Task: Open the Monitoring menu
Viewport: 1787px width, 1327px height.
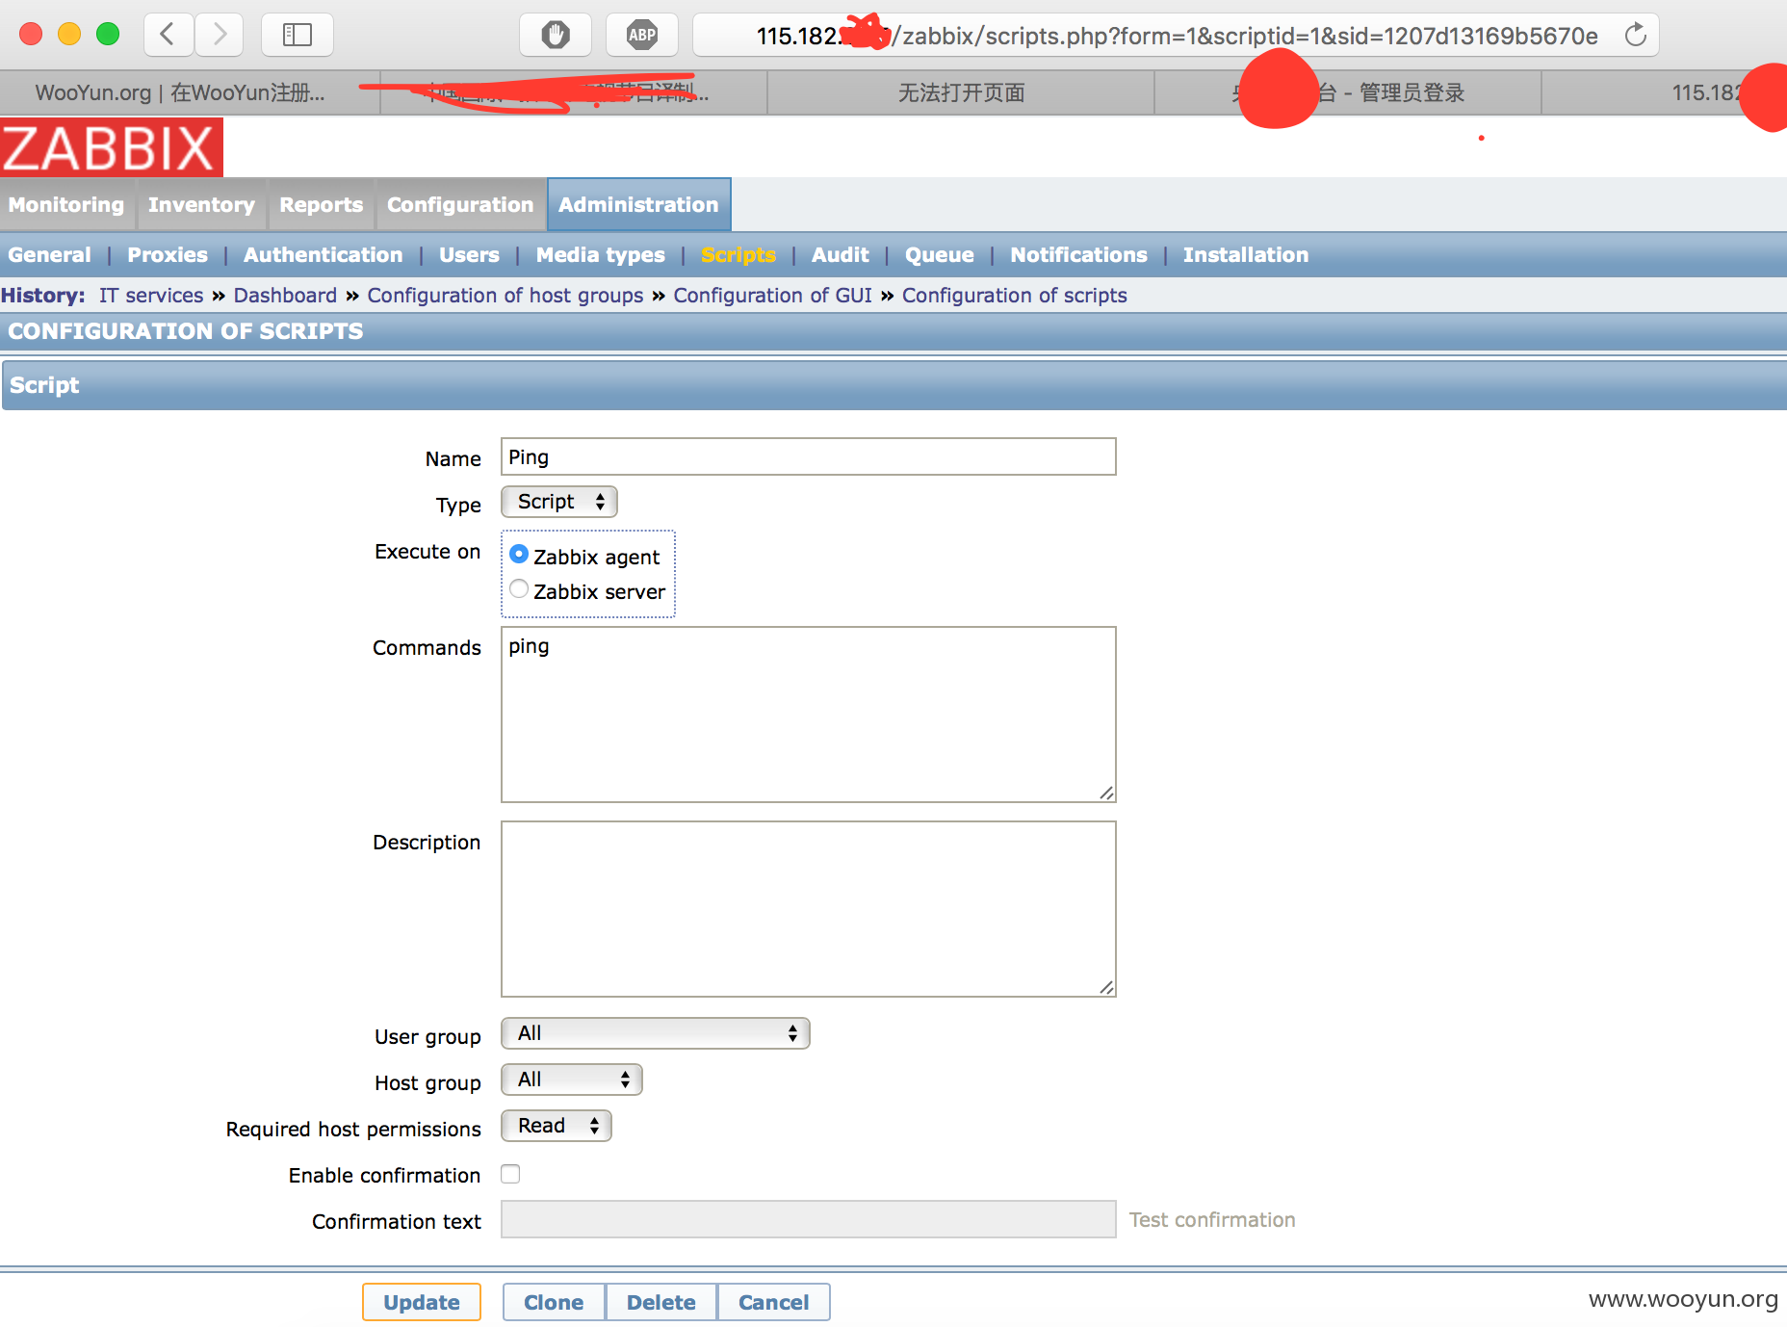Action: 66,204
